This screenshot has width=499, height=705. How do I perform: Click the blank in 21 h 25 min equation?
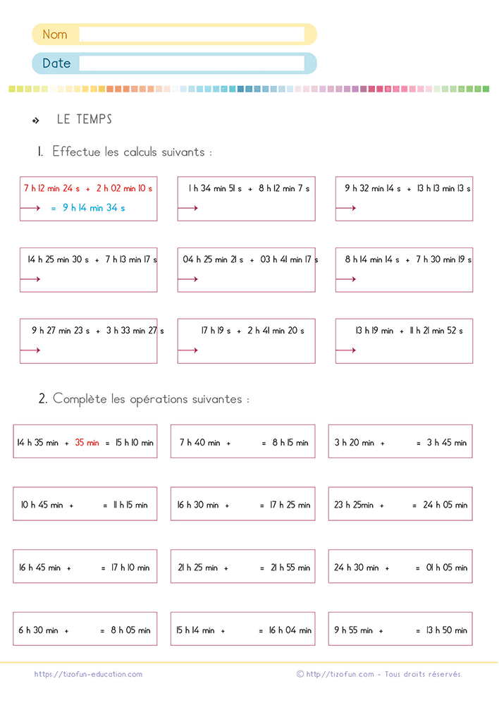click(x=244, y=568)
